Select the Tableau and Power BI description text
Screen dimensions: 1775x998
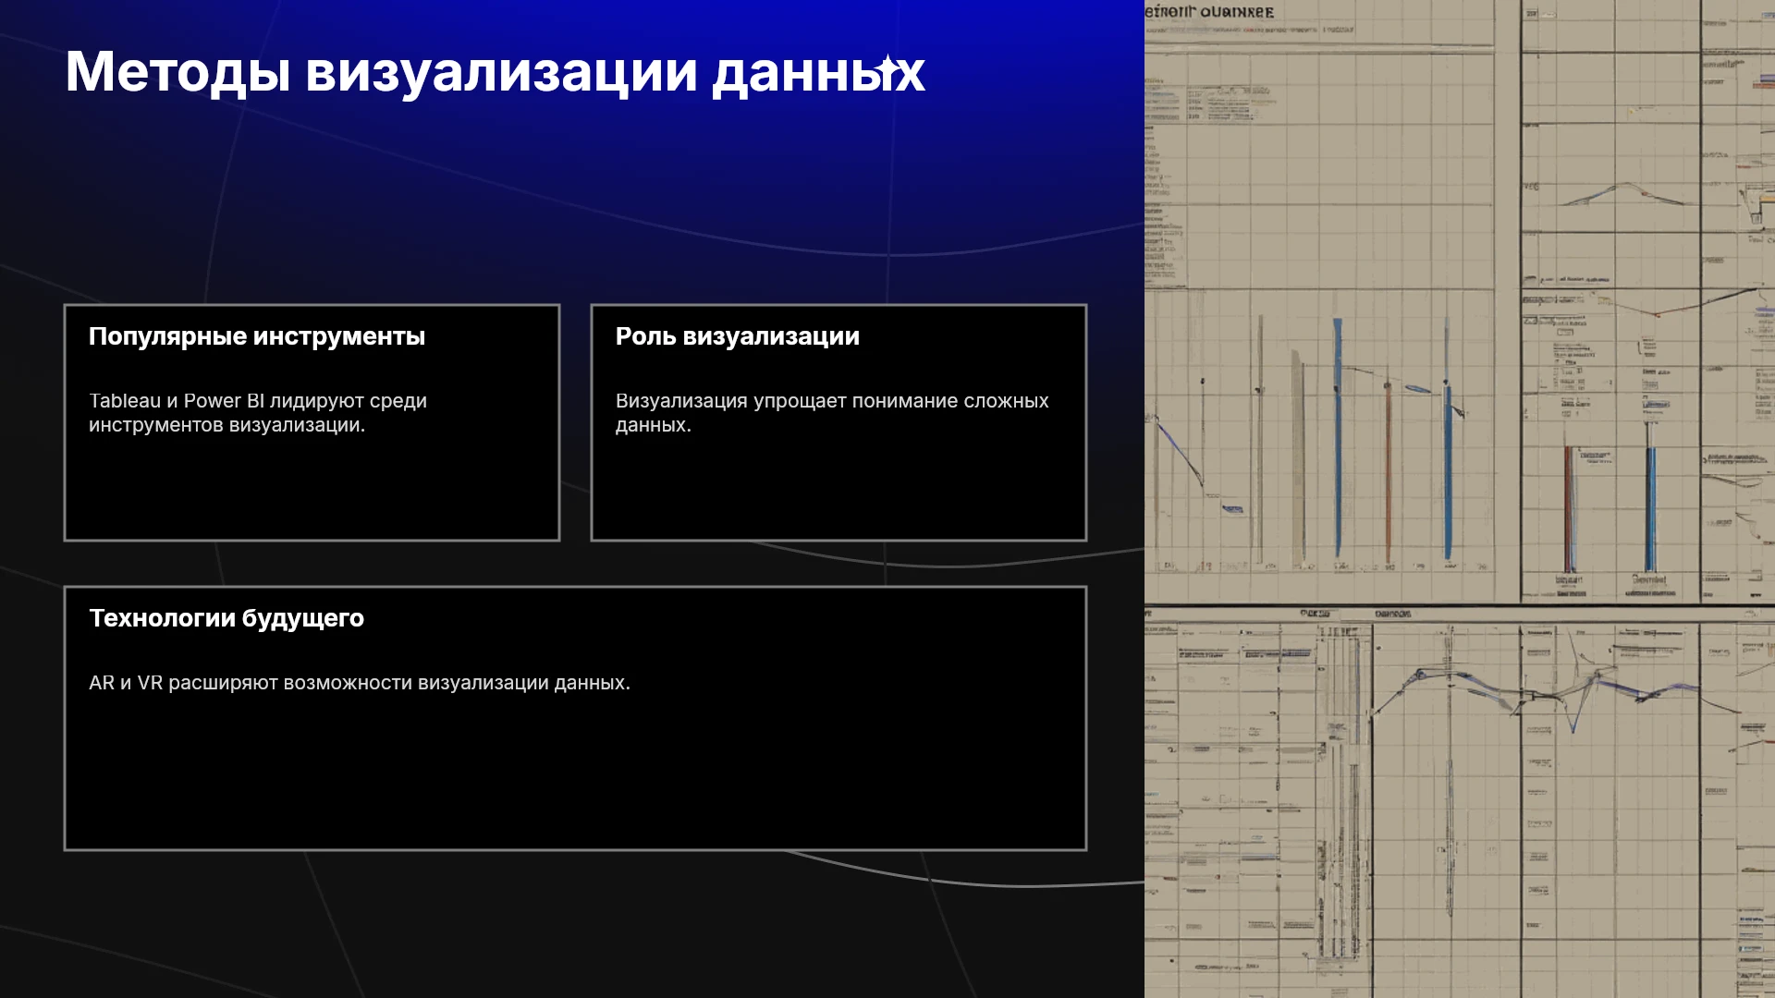click(258, 413)
